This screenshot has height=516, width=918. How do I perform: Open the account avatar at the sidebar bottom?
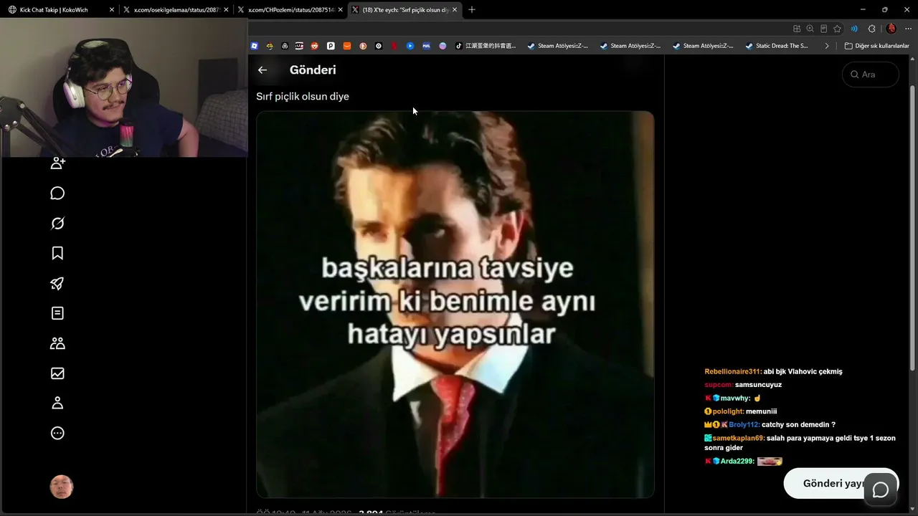pyautogui.click(x=62, y=487)
